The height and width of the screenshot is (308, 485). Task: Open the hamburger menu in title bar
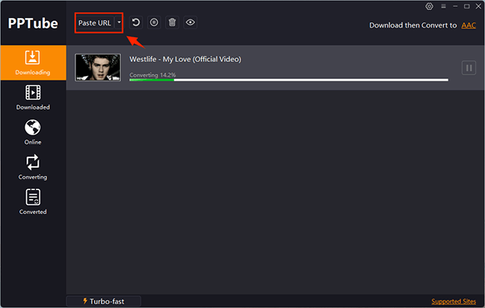pyautogui.click(x=443, y=6)
